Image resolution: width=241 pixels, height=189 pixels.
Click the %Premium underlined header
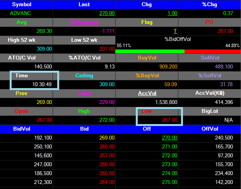84,22
